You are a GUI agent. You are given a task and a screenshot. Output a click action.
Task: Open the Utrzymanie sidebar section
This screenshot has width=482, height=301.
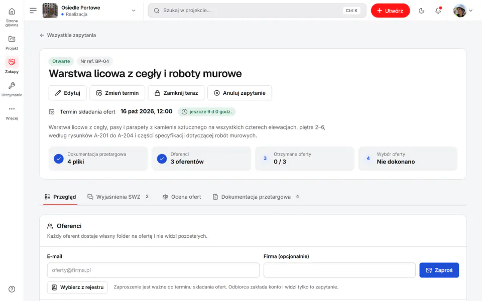(12, 89)
